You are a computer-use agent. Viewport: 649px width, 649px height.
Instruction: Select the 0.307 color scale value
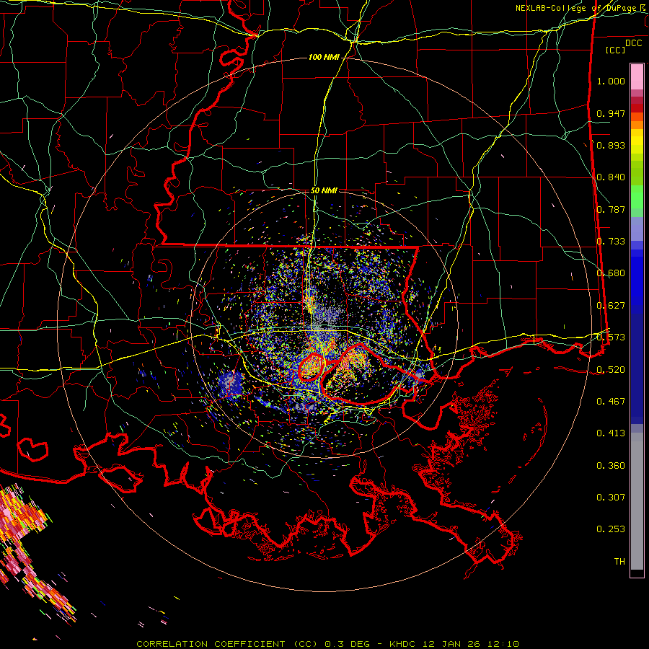611,498
